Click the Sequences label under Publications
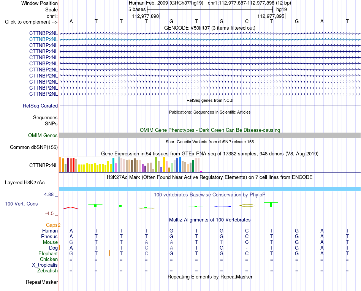361x291 pixels. (45, 118)
